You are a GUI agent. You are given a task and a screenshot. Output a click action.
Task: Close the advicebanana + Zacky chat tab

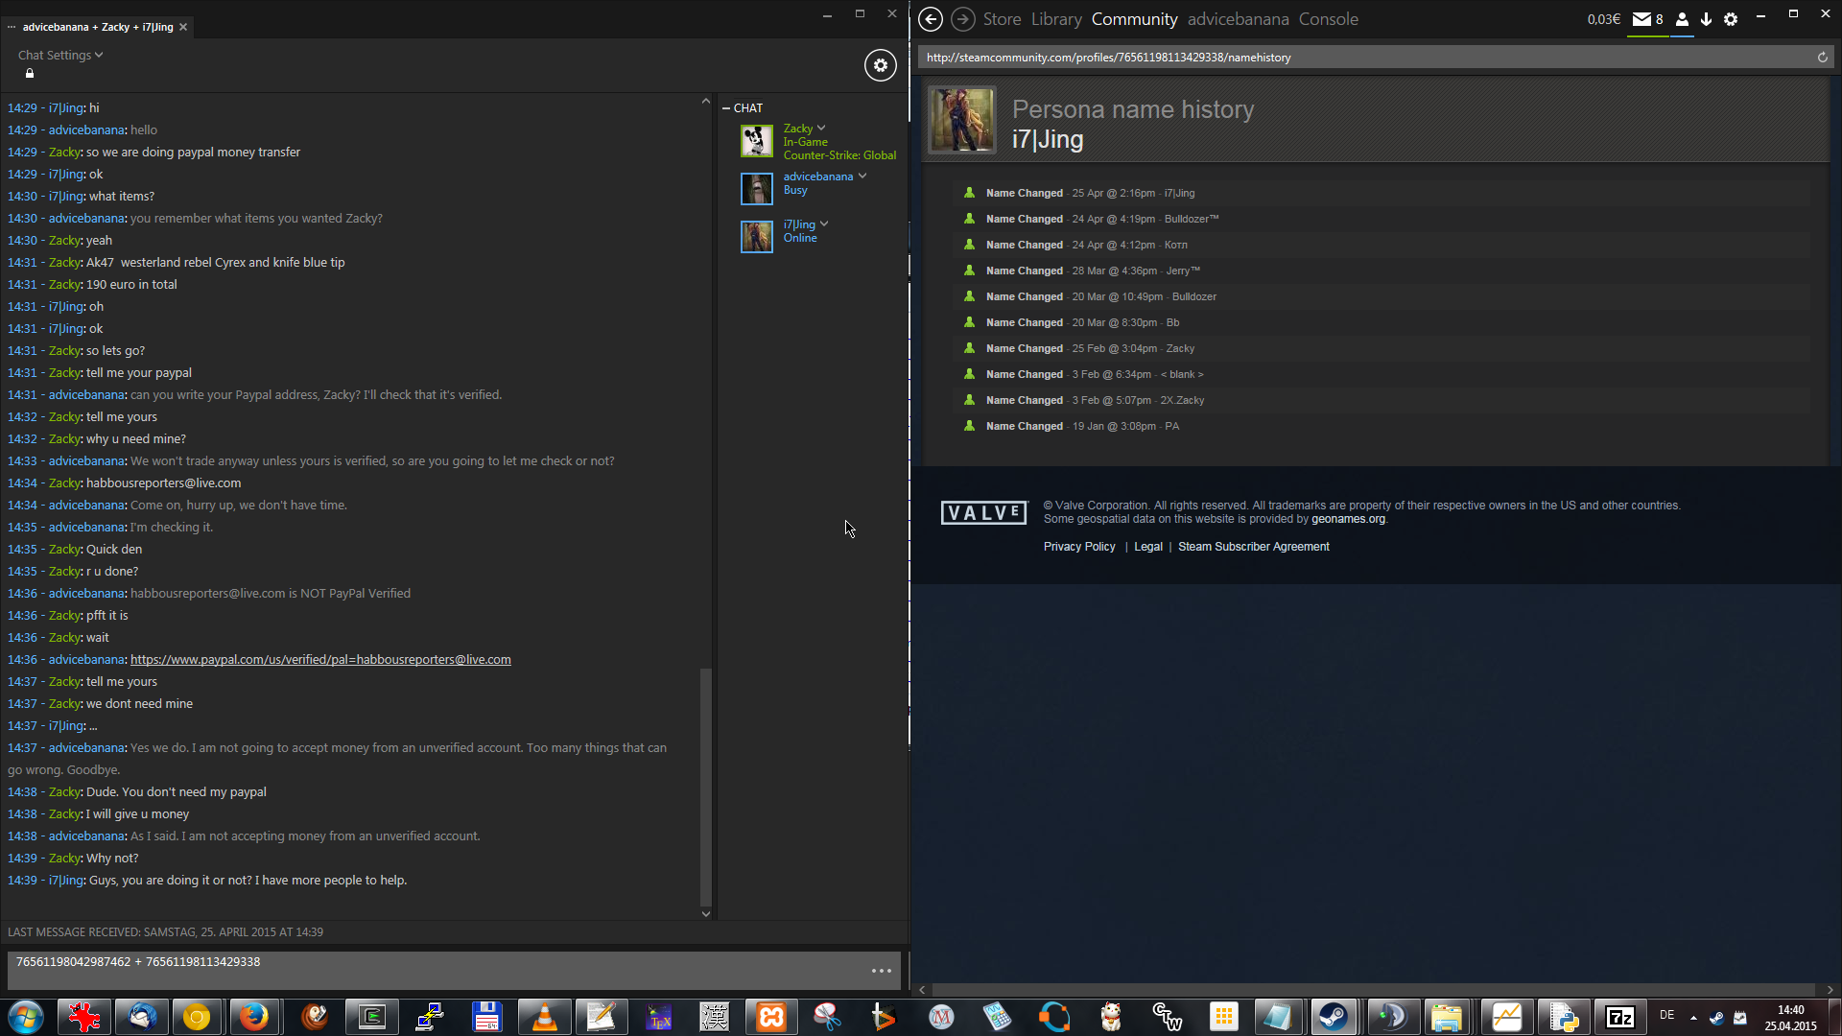click(x=183, y=27)
